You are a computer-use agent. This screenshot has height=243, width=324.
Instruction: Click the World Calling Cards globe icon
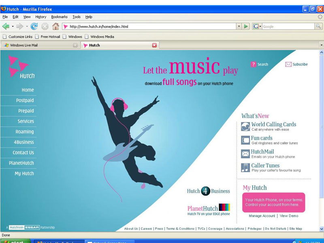[245, 126]
